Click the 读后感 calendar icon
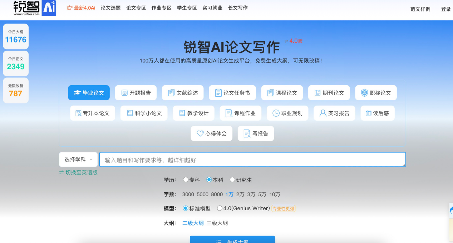The image size is (453, 243). click(369, 113)
